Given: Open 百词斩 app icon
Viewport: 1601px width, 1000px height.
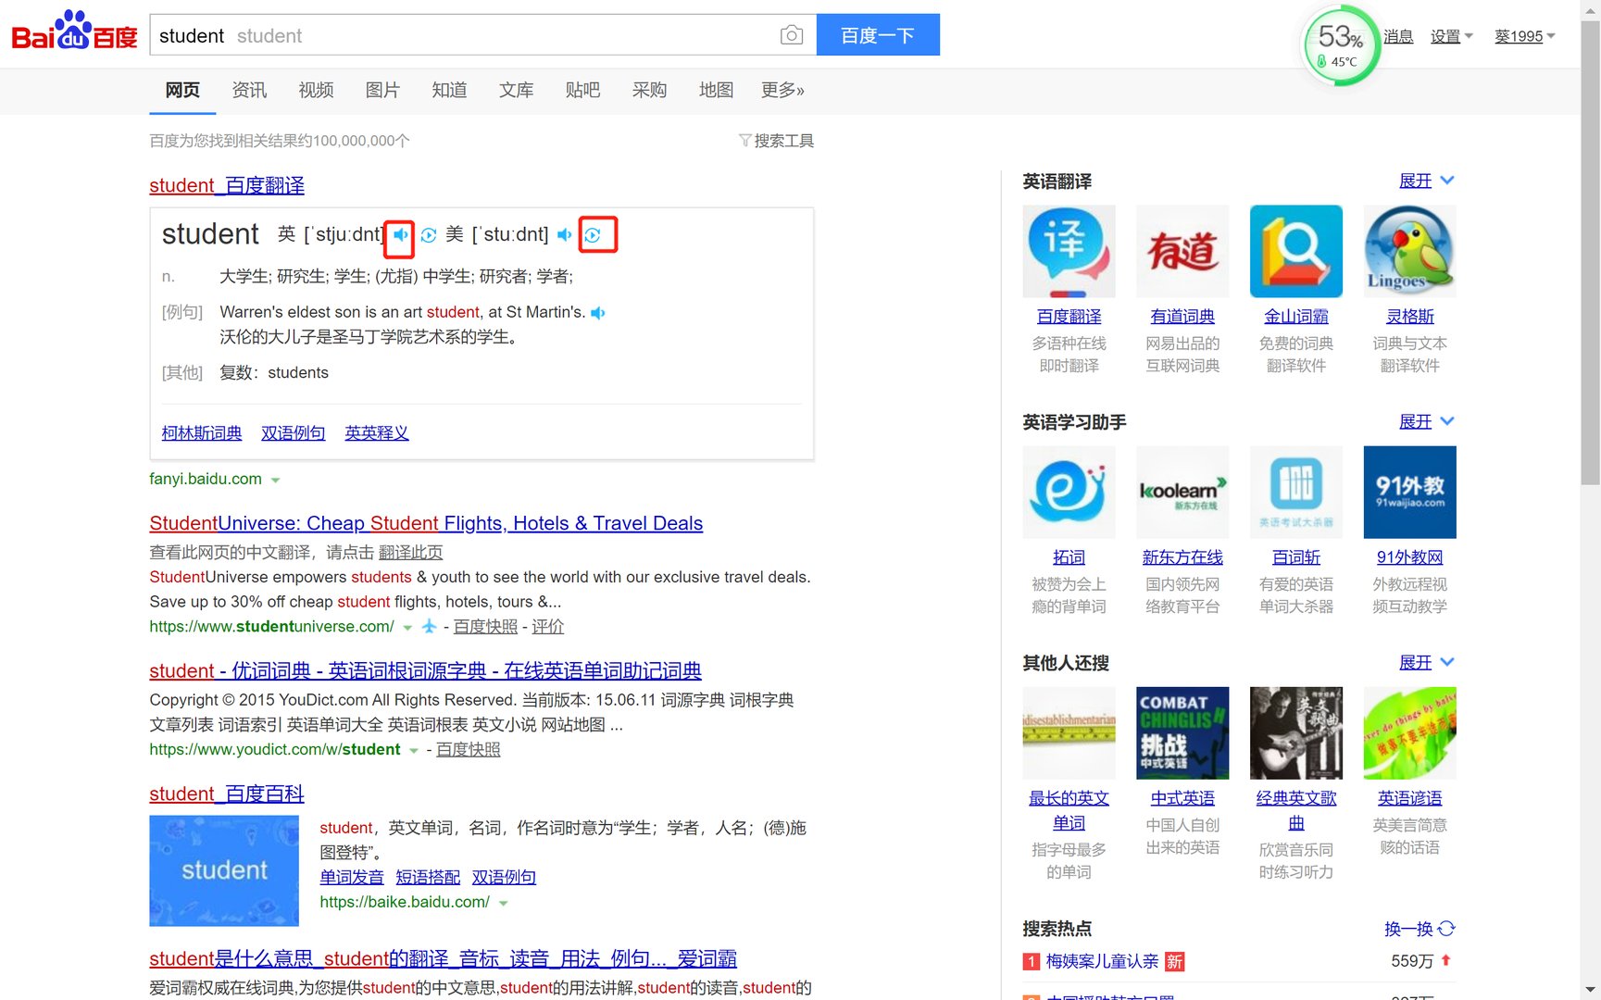Looking at the screenshot, I should coord(1296,492).
